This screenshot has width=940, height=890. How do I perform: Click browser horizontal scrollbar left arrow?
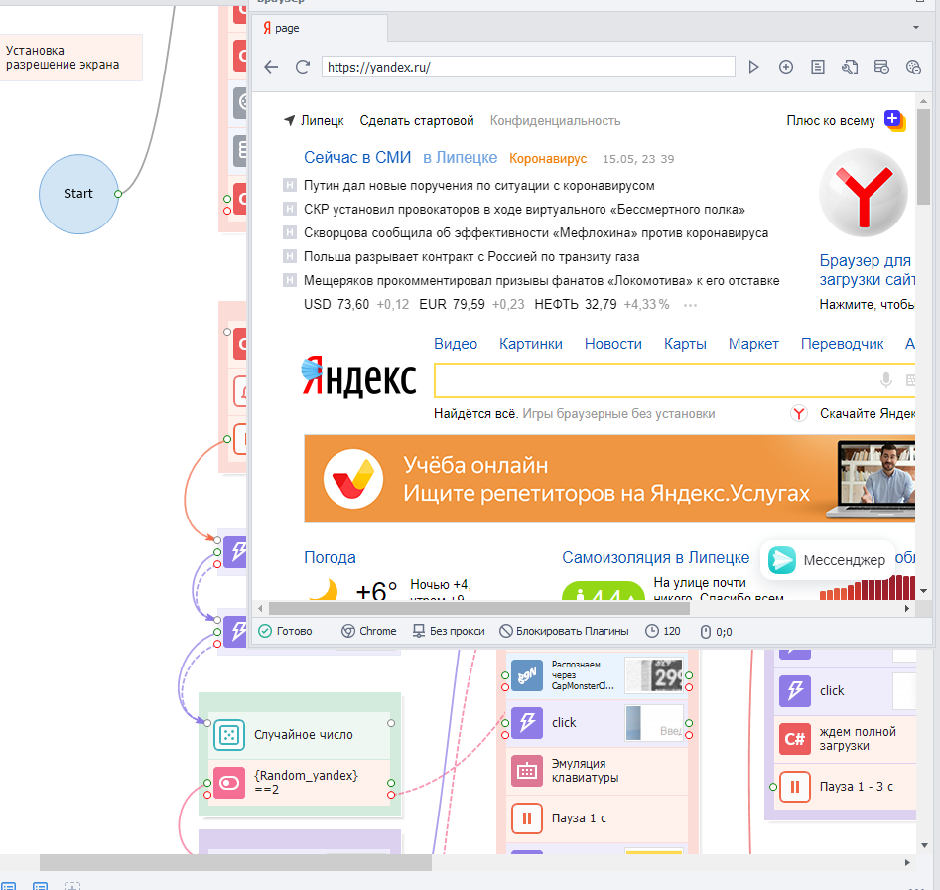coord(260,608)
